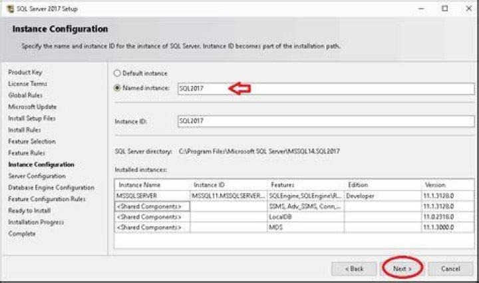Go to the Server Configuration step

click(x=37, y=176)
